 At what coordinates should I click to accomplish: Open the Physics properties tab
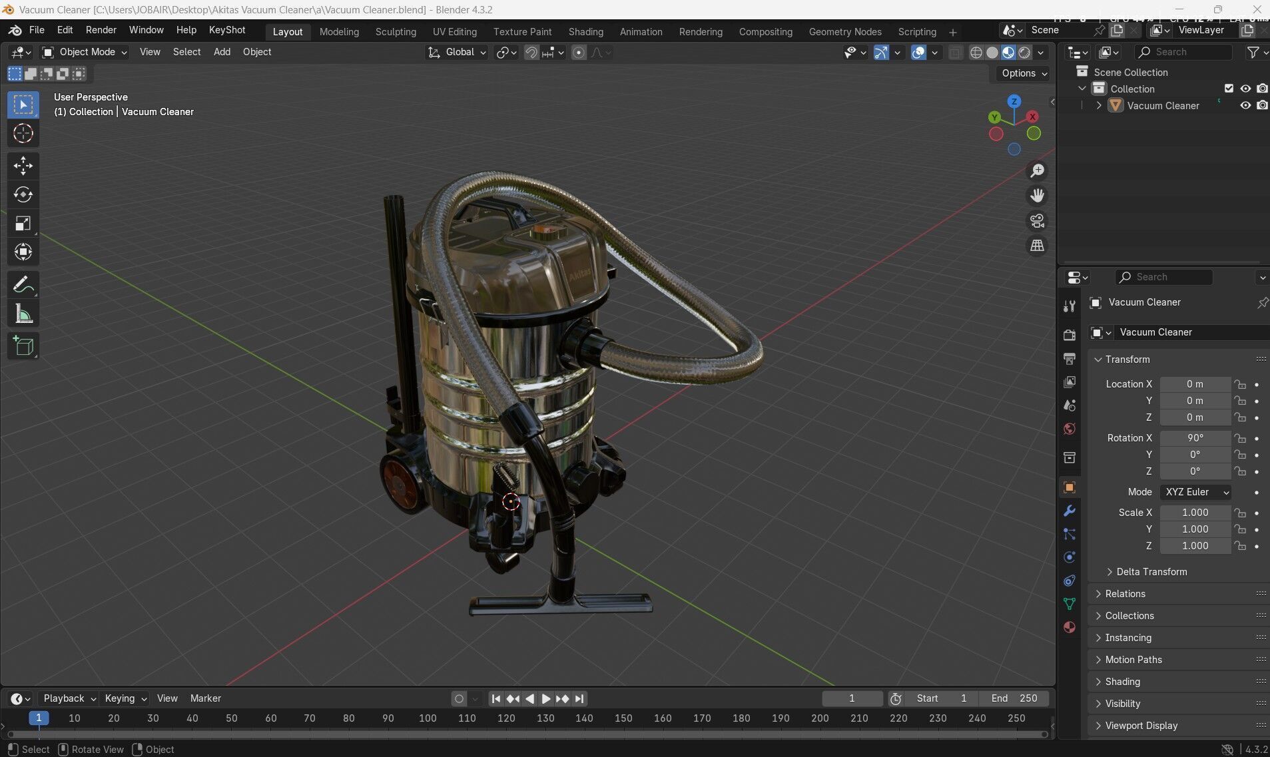click(1070, 557)
